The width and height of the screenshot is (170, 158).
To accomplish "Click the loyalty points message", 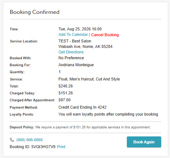I will (x=108, y=114).
